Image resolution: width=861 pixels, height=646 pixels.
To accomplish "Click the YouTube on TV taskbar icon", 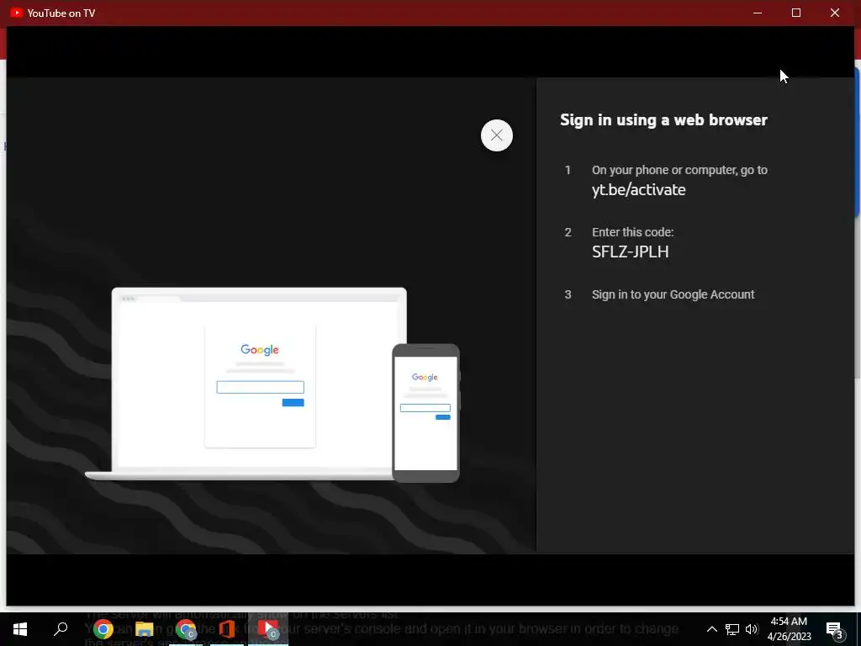I will (268, 629).
